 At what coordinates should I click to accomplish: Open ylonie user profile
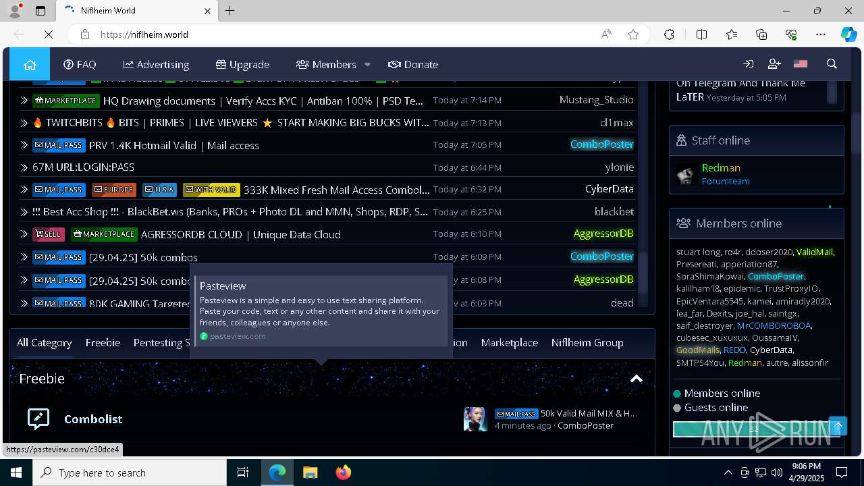619,167
